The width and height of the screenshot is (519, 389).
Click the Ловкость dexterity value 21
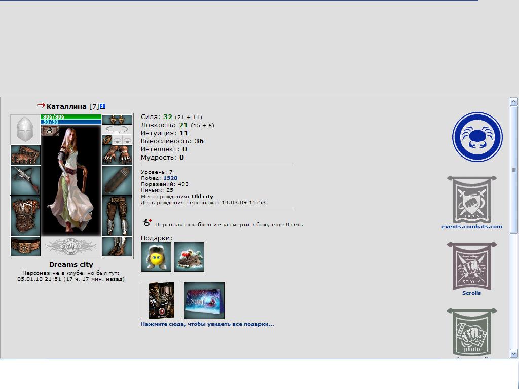[x=183, y=125]
